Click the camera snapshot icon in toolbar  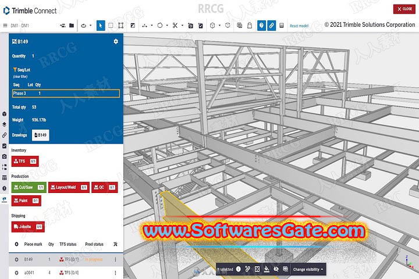pyautogui.click(x=190, y=26)
